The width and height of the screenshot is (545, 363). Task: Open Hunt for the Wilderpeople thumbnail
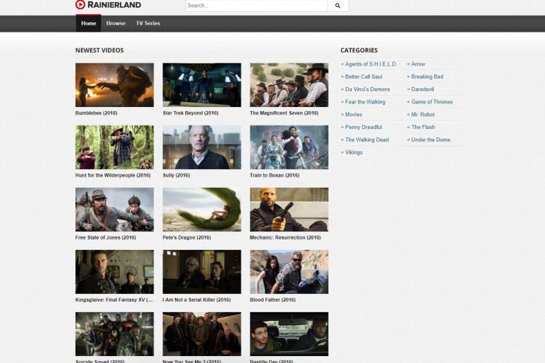point(114,148)
